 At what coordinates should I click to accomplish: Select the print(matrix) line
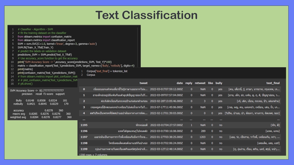[25, 69]
